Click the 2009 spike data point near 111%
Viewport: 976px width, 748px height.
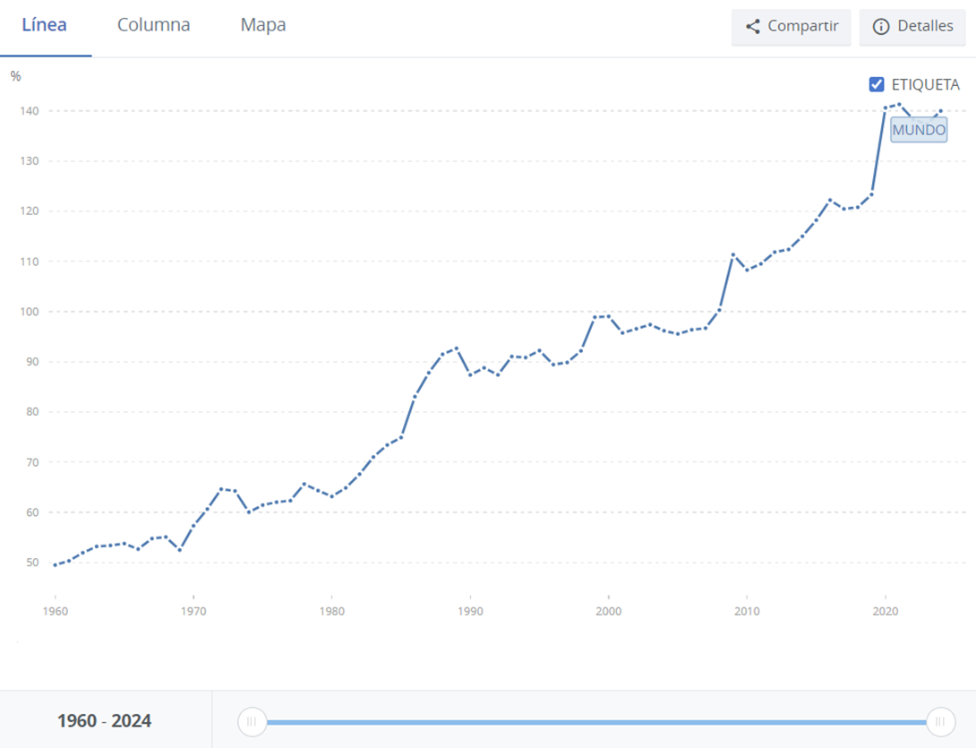click(733, 255)
